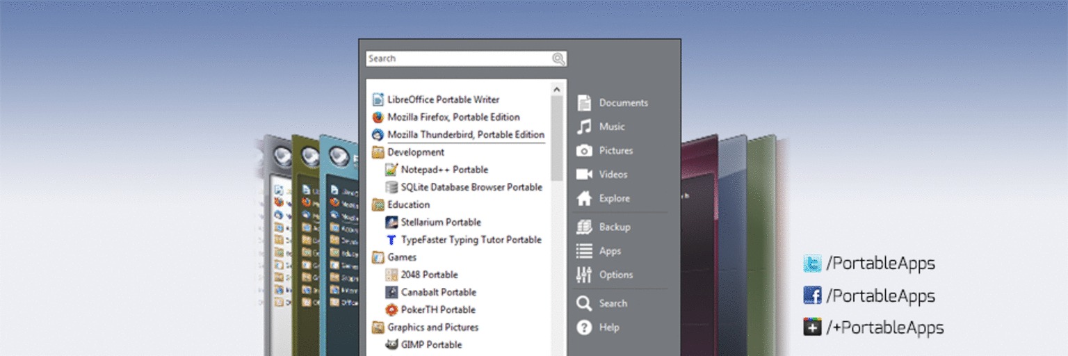Click the Apps list icon
The image size is (1068, 356).
click(584, 251)
